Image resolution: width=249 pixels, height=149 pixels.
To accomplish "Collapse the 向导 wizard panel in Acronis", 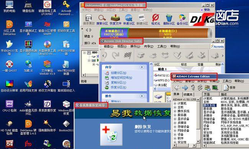I will (x=142, y=67).
